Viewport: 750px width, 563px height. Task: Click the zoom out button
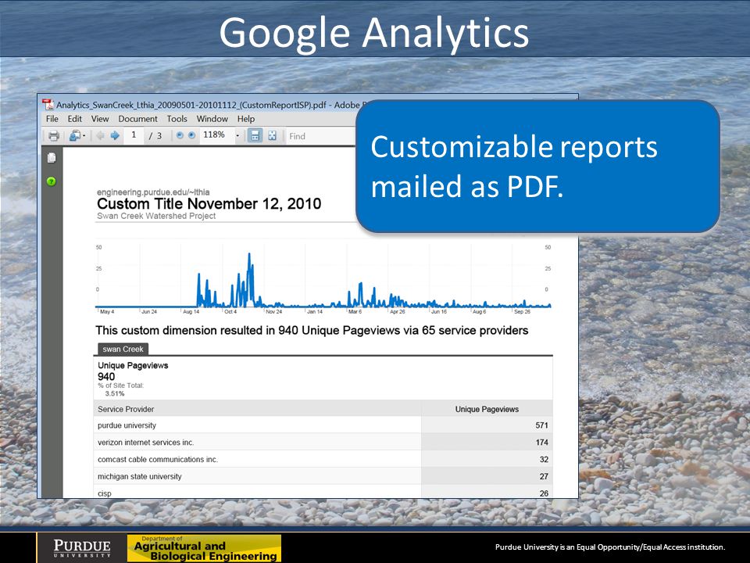[180, 135]
